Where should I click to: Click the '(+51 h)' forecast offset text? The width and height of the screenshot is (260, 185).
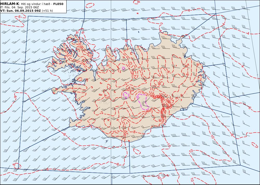coord(47,11)
